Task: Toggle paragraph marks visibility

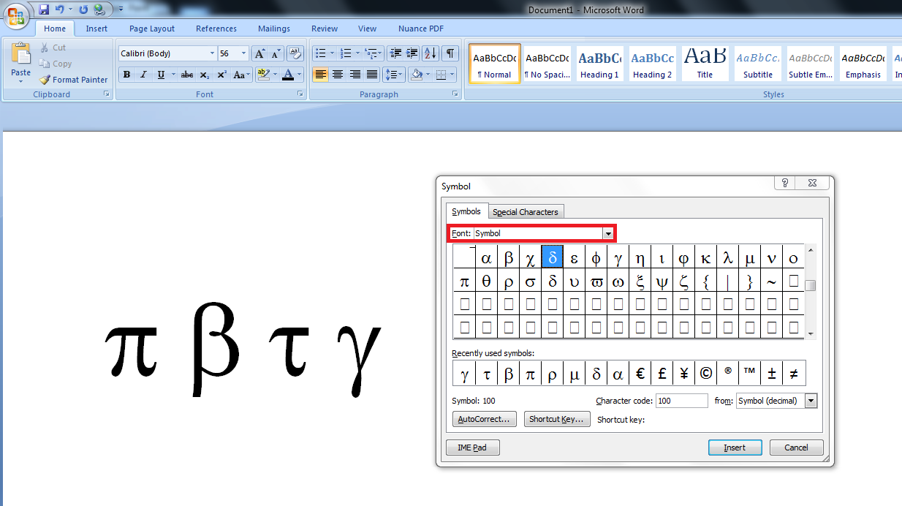Action: tap(450, 53)
